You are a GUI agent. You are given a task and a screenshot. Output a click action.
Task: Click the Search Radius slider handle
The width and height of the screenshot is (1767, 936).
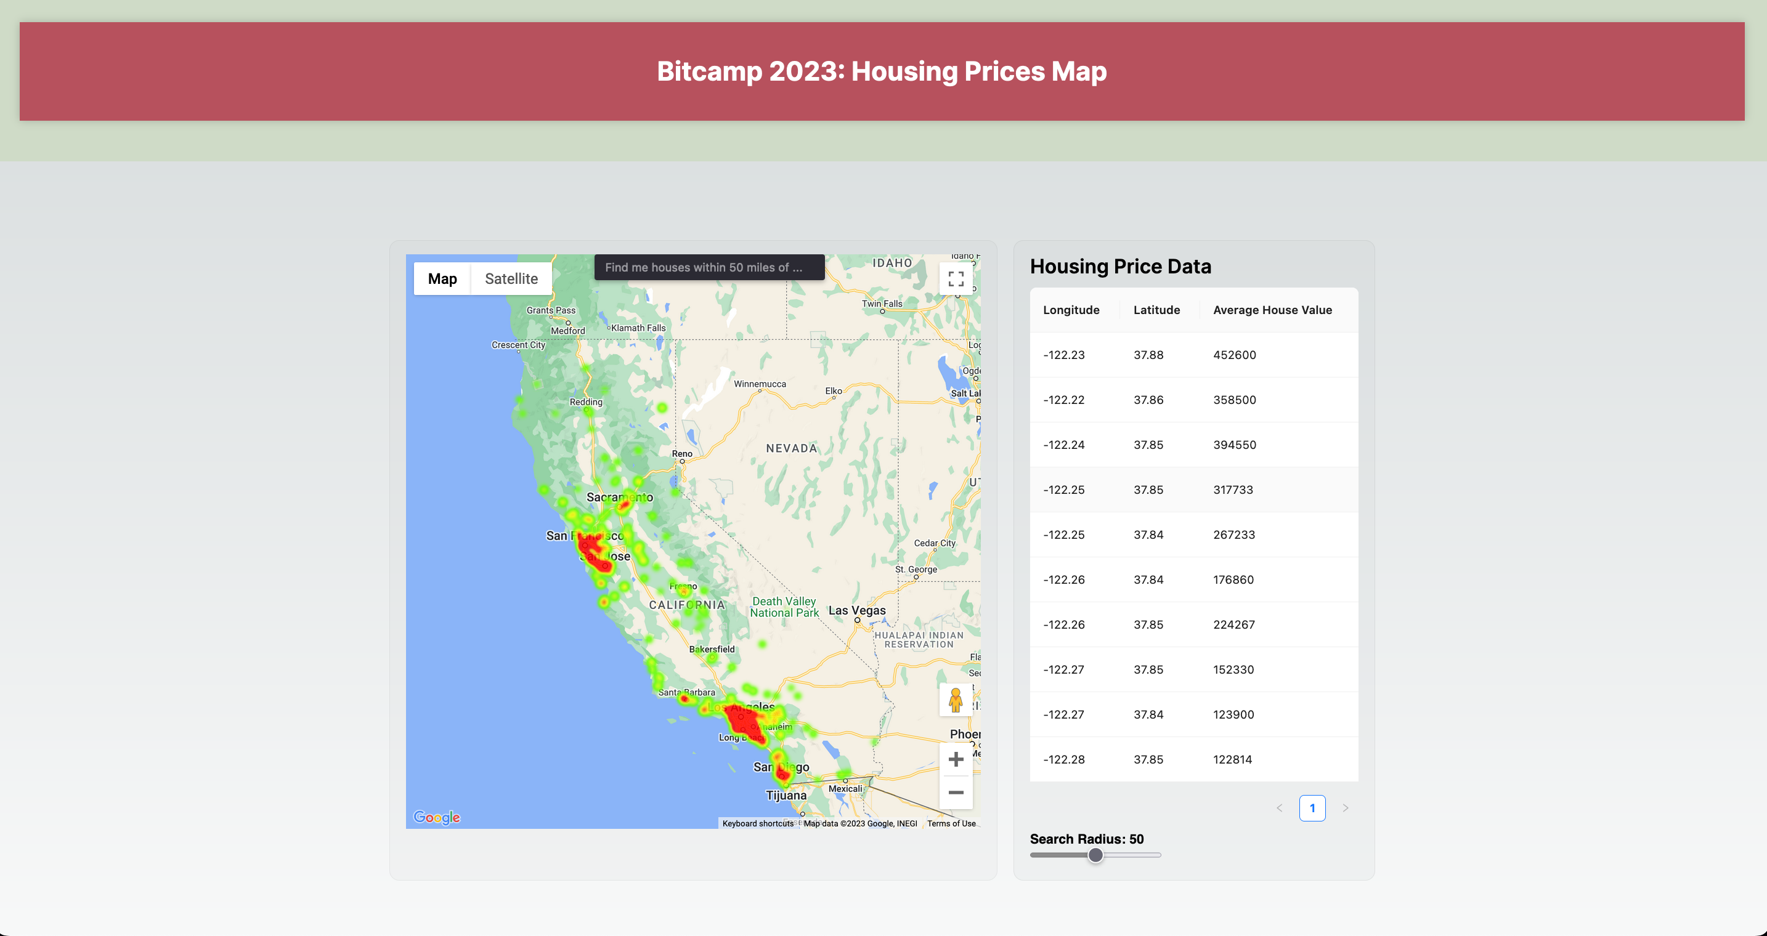(1095, 855)
